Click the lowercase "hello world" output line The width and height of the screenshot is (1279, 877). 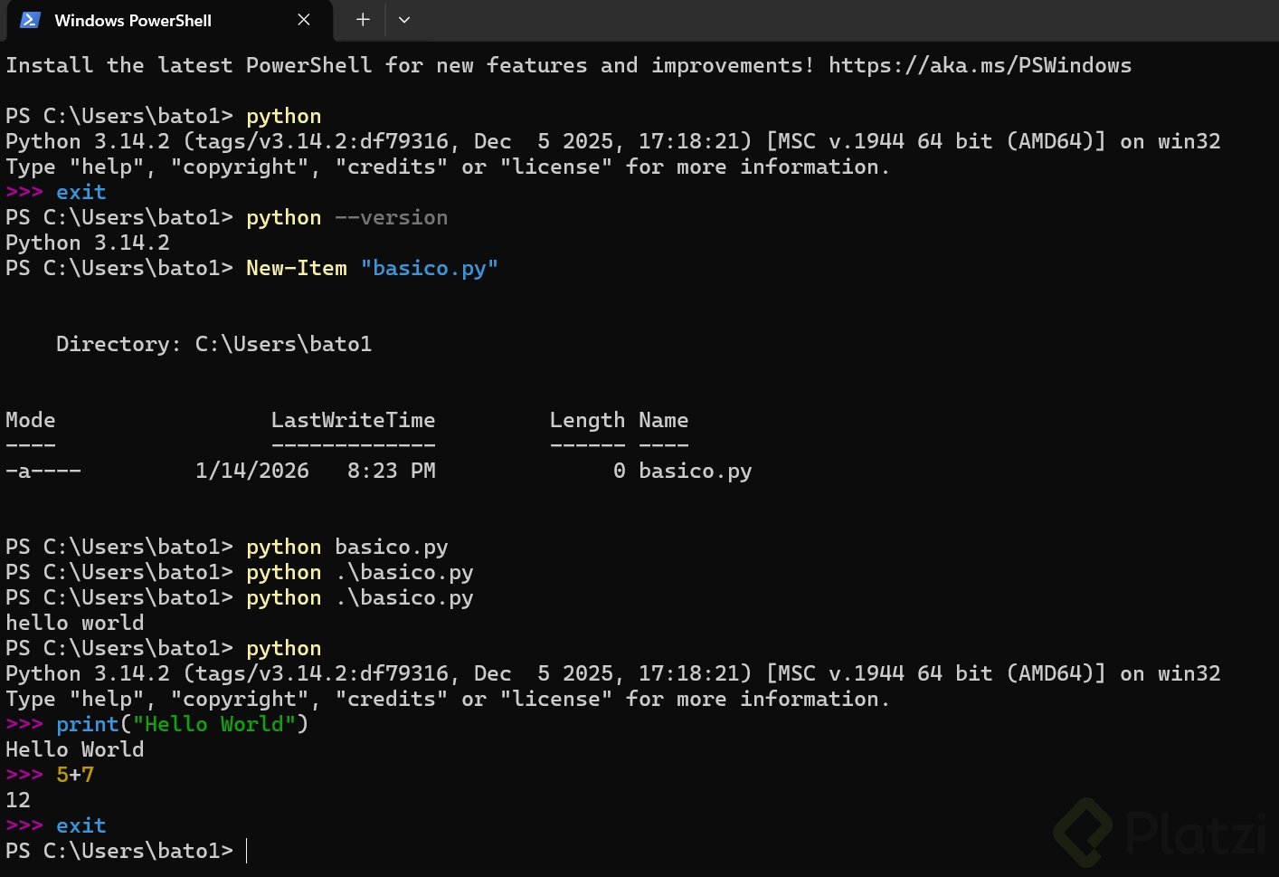(75, 624)
